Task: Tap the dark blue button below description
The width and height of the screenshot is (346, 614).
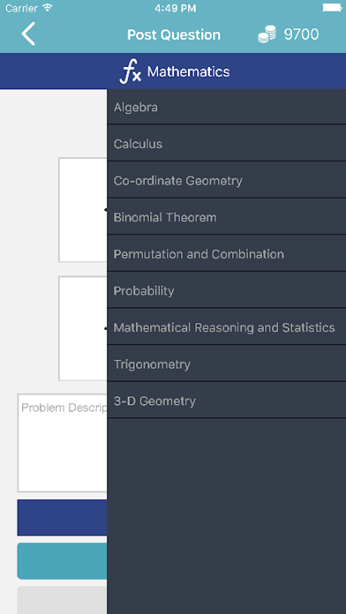Action: (x=62, y=517)
